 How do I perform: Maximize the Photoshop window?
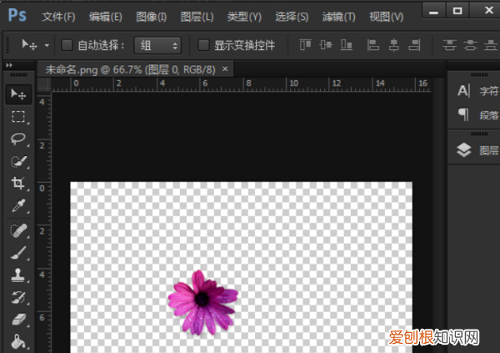click(x=457, y=11)
